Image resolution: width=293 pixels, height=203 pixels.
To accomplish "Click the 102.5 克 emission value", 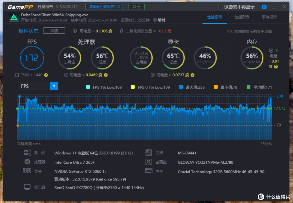I will (164, 31).
